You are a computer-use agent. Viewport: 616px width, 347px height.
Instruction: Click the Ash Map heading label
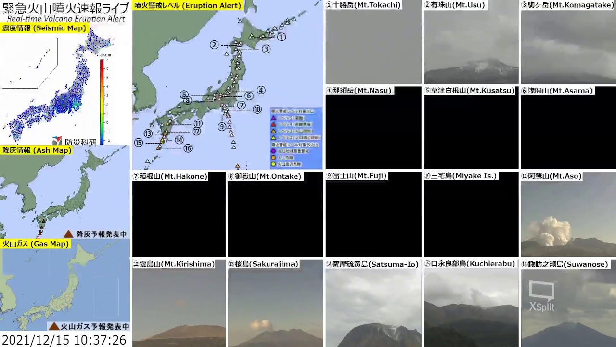point(37,150)
